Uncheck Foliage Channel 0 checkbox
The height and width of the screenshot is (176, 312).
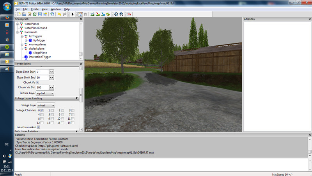pyautogui.click(x=42, y=110)
